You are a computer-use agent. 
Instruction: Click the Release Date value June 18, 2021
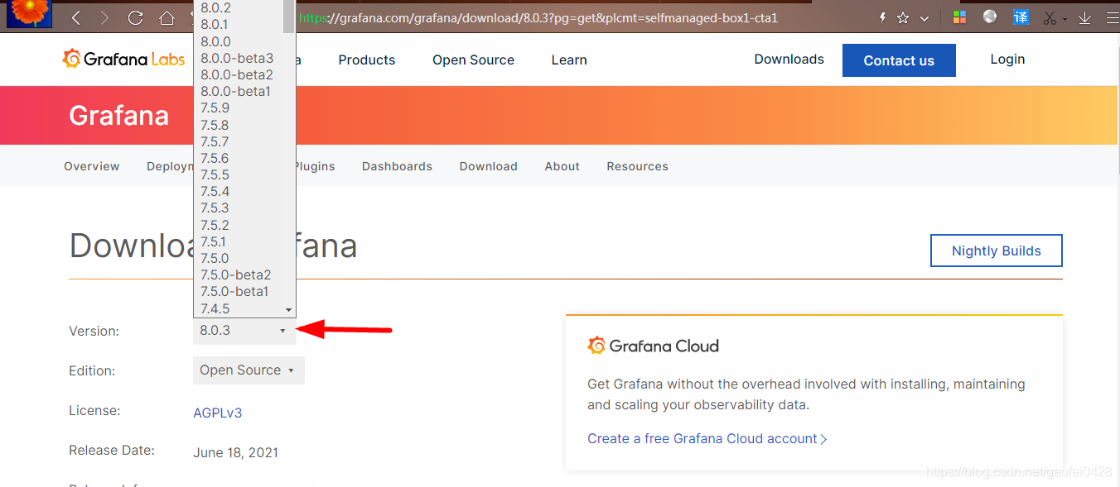pos(235,452)
